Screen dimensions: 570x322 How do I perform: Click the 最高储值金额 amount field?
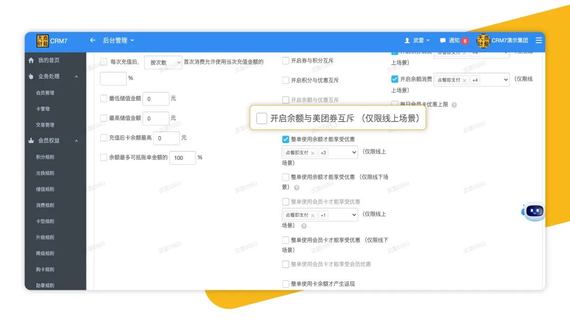point(156,118)
